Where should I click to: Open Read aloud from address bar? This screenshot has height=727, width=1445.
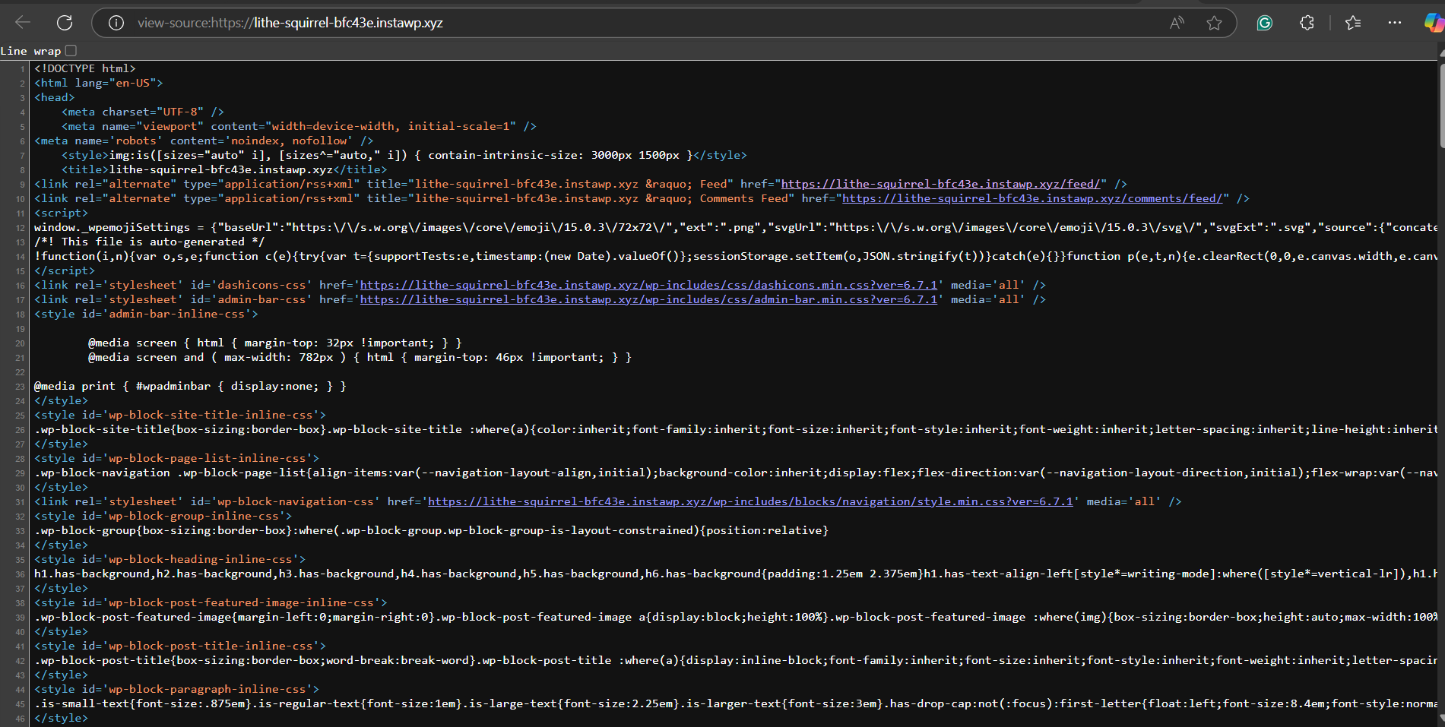tap(1177, 23)
